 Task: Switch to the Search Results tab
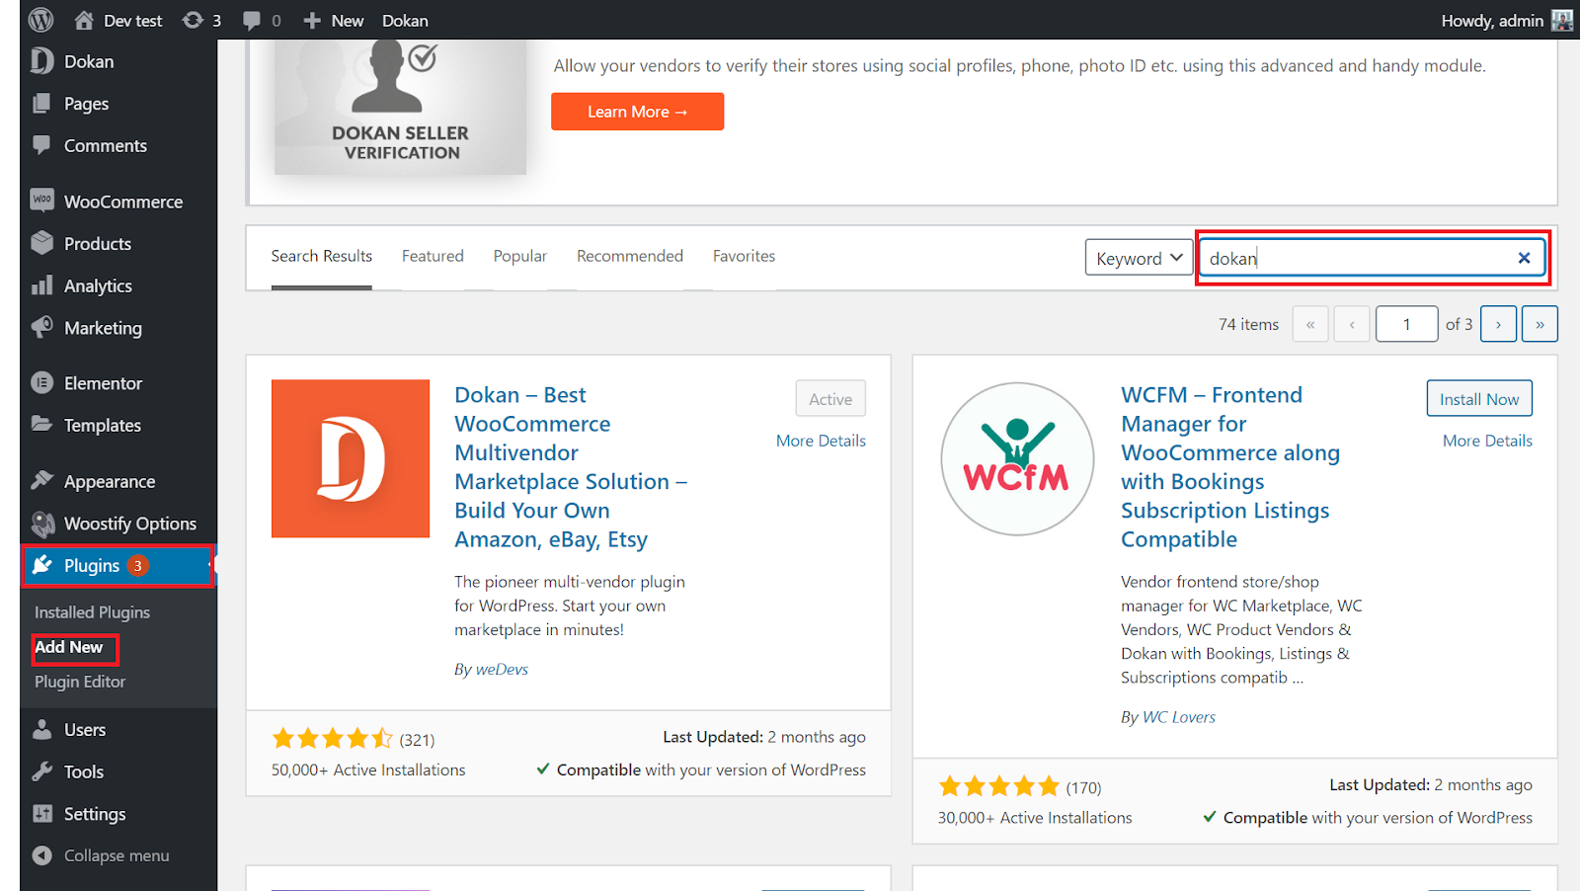click(322, 256)
